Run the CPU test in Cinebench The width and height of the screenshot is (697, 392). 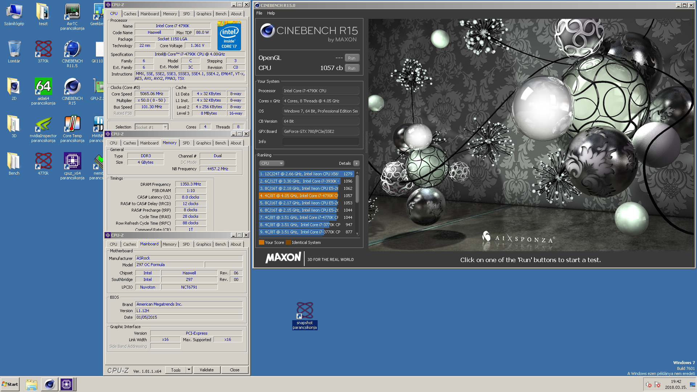coord(351,68)
